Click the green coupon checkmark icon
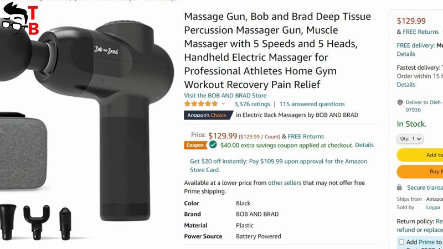 coord(213,145)
